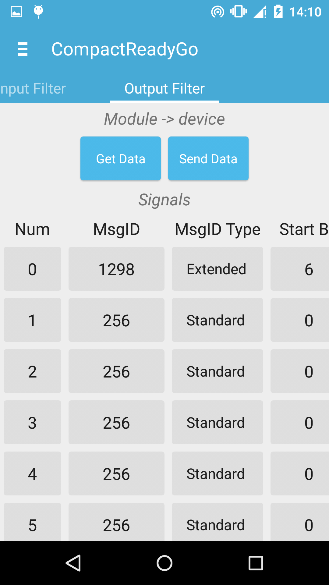
Task: Open recent apps square icon
Action: click(x=256, y=563)
